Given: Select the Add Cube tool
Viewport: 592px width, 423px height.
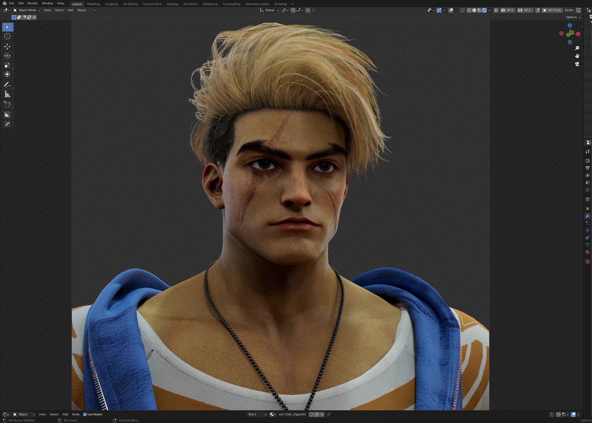Looking at the screenshot, I should (x=7, y=104).
